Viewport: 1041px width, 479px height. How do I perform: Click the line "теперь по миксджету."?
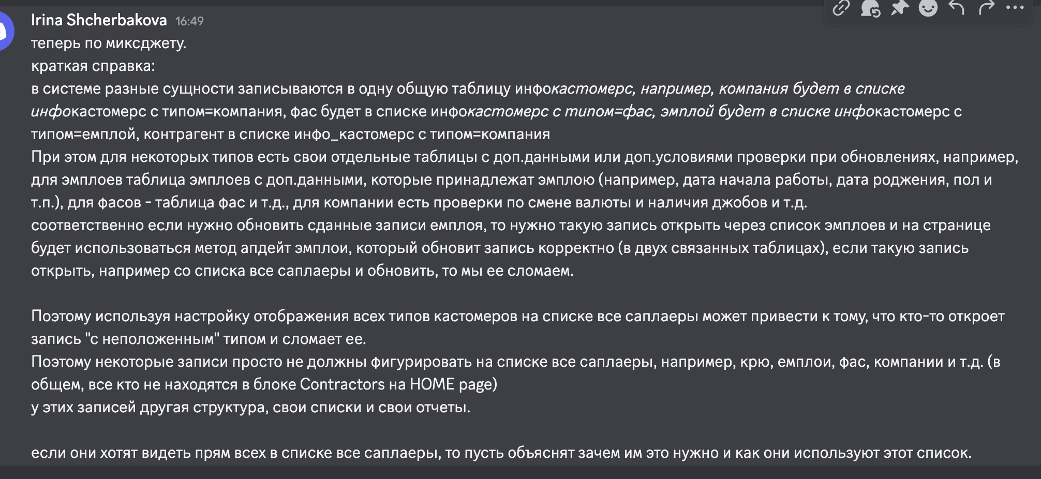click(109, 43)
